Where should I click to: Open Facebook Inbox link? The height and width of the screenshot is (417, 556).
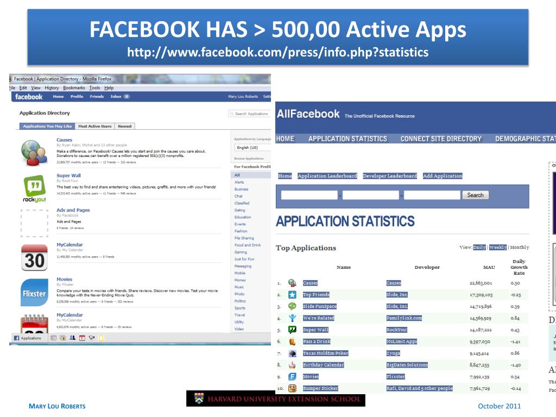116,97
